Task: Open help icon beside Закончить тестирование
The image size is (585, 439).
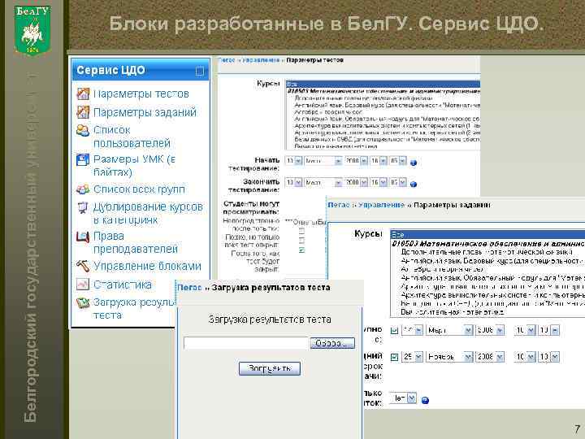Action: pos(414,184)
